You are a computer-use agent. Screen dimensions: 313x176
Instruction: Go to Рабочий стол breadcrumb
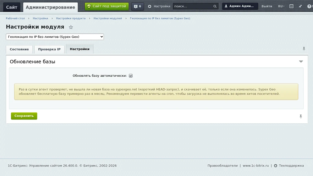[15, 18]
